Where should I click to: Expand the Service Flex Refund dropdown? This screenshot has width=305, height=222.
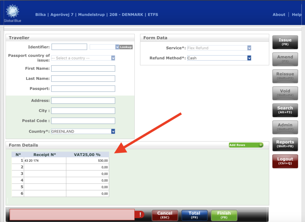[249, 48]
